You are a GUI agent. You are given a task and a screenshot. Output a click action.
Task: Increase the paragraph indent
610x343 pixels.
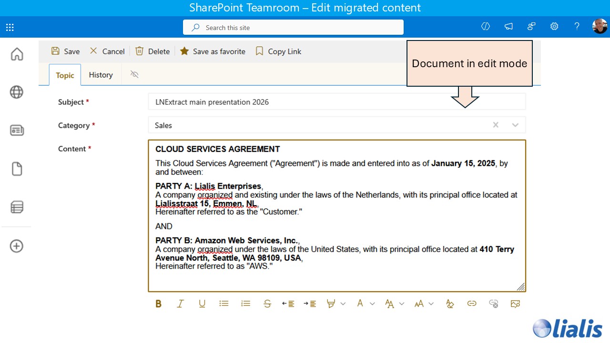(x=310, y=303)
